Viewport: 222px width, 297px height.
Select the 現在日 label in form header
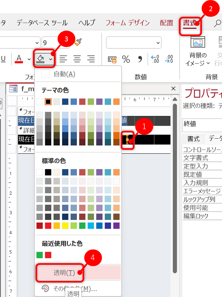(26, 121)
